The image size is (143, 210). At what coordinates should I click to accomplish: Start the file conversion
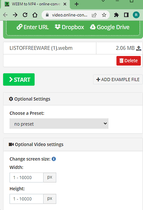point(19,80)
